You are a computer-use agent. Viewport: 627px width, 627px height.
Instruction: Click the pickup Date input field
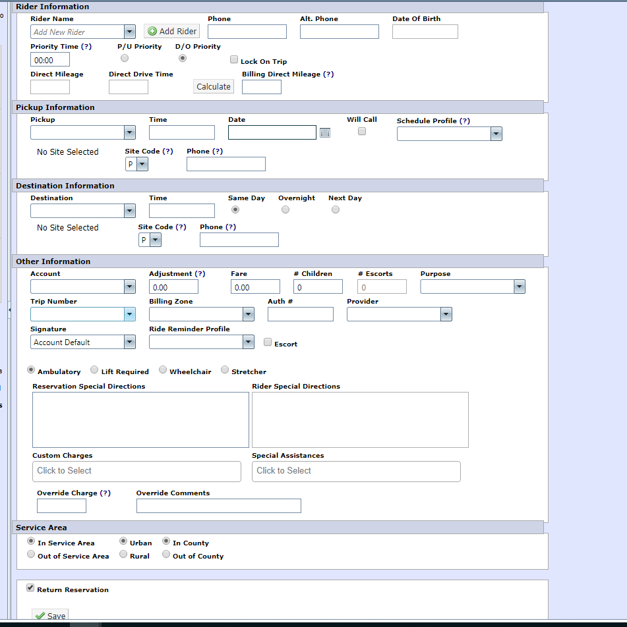[272, 132]
